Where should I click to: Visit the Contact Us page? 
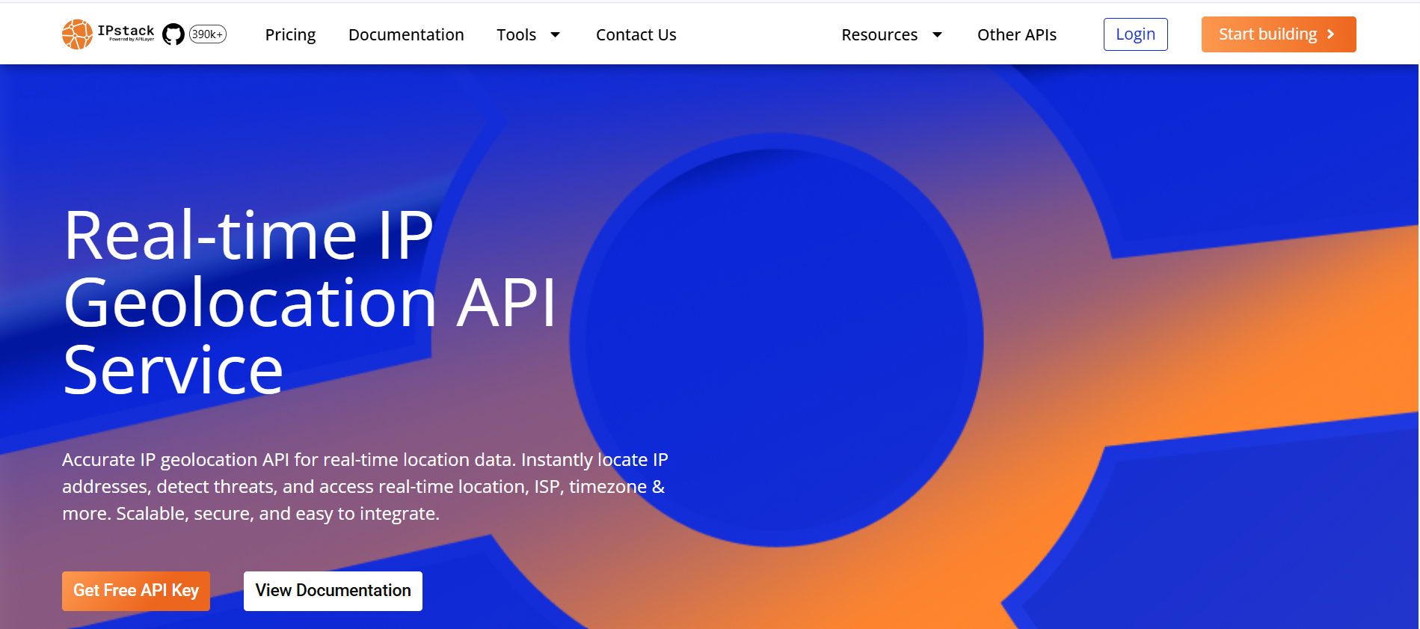pos(636,35)
